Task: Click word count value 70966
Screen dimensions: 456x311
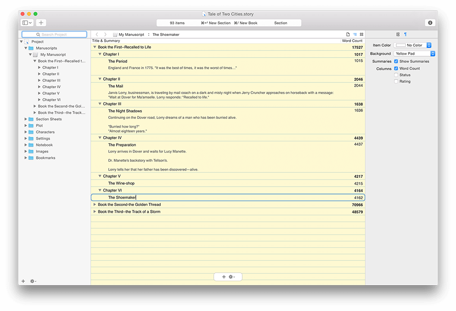Action: [x=357, y=205]
